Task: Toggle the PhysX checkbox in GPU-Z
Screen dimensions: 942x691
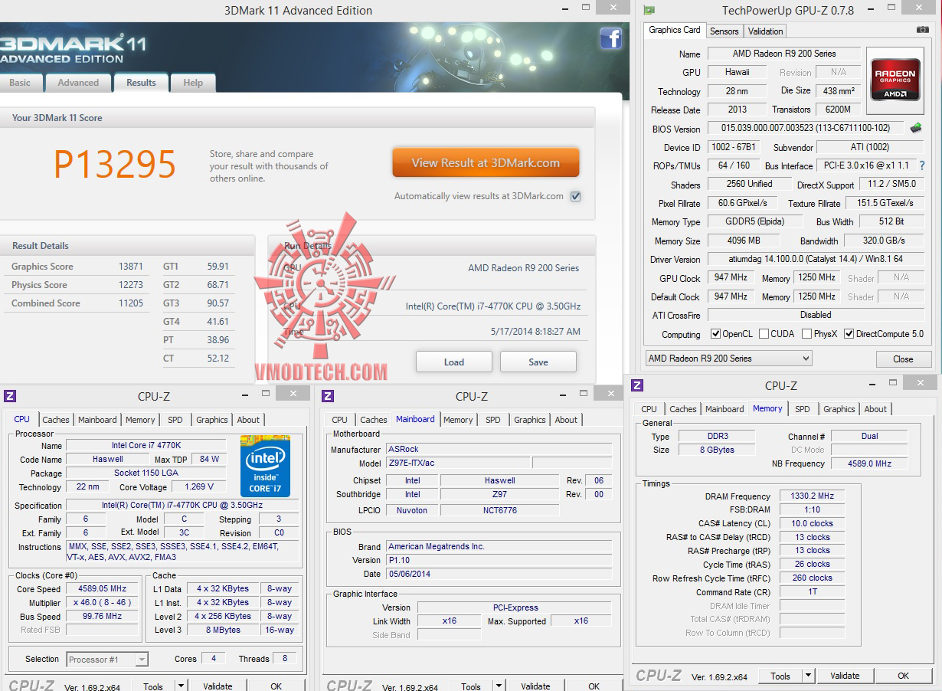Action: point(806,334)
